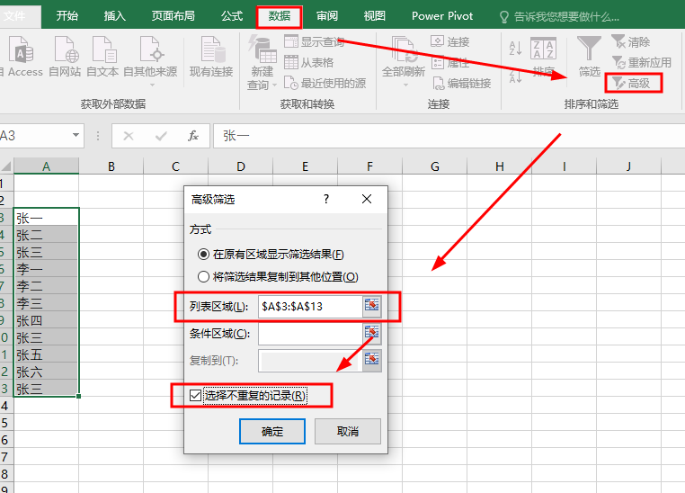Image resolution: width=685 pixels, height=493 pixels.
Task: Close the 高级筛选 dialog
Action: [x=367, y=200]
